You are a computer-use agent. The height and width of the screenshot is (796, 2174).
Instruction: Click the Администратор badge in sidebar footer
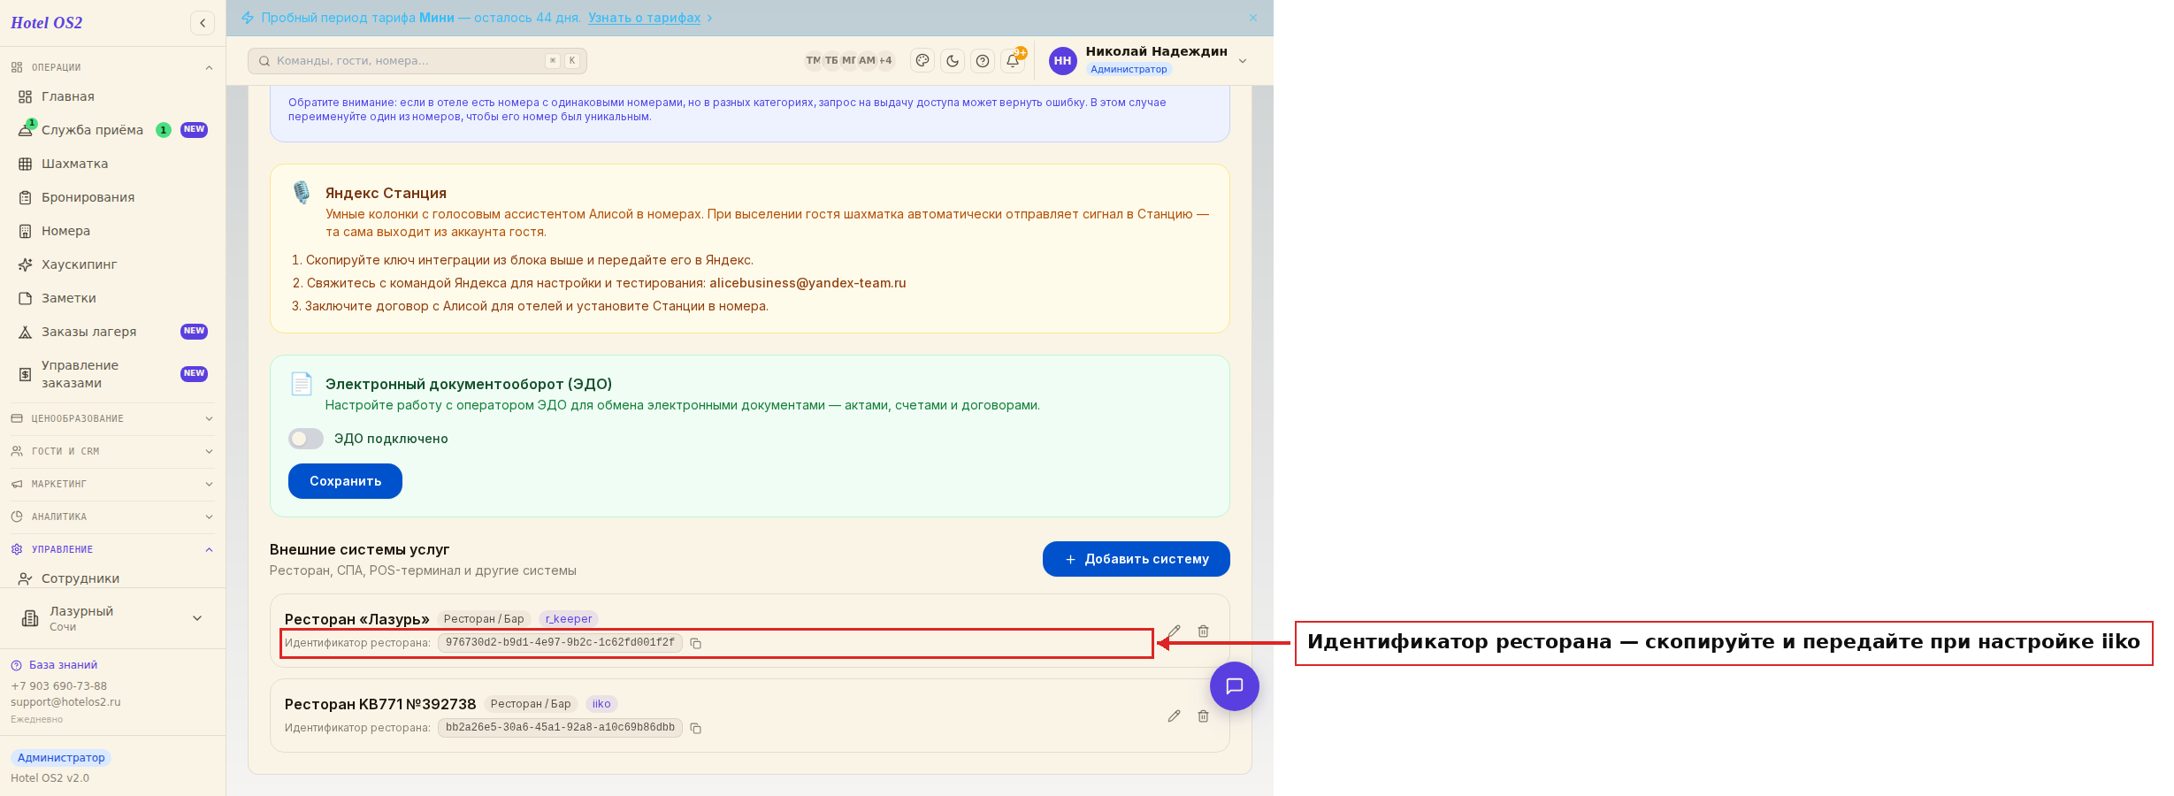[61, 758]
